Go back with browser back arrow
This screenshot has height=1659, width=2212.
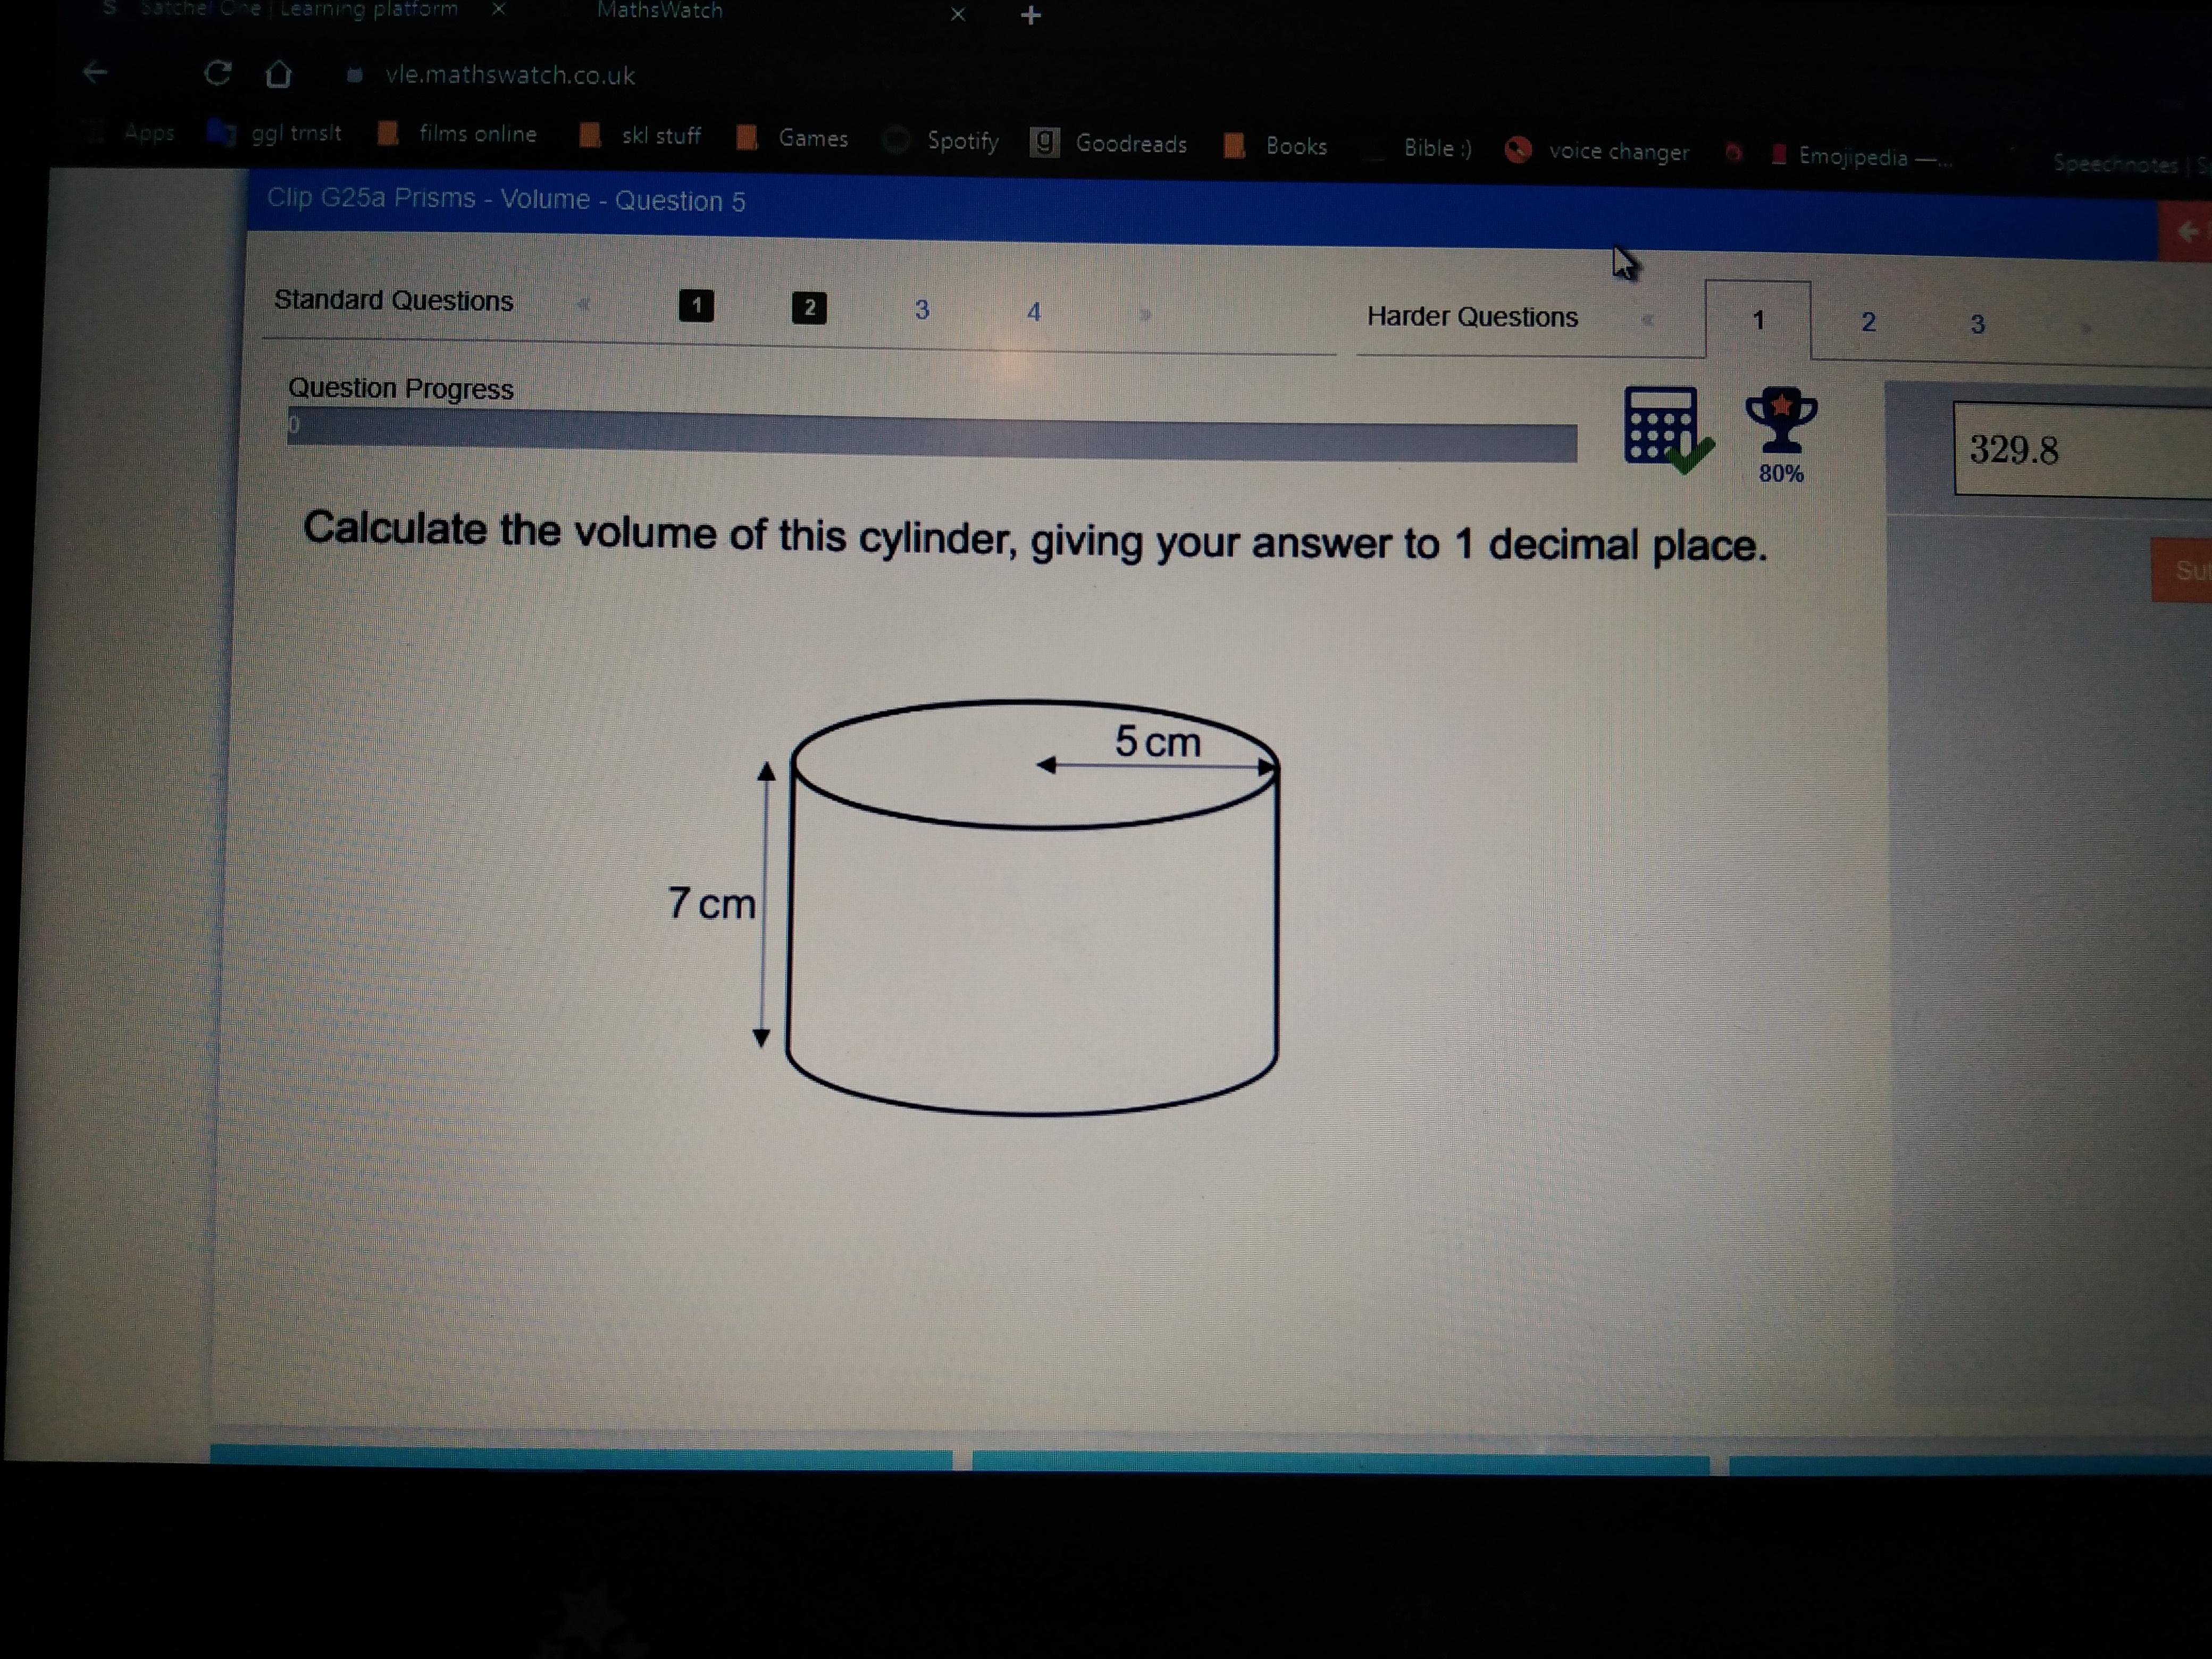95,72
